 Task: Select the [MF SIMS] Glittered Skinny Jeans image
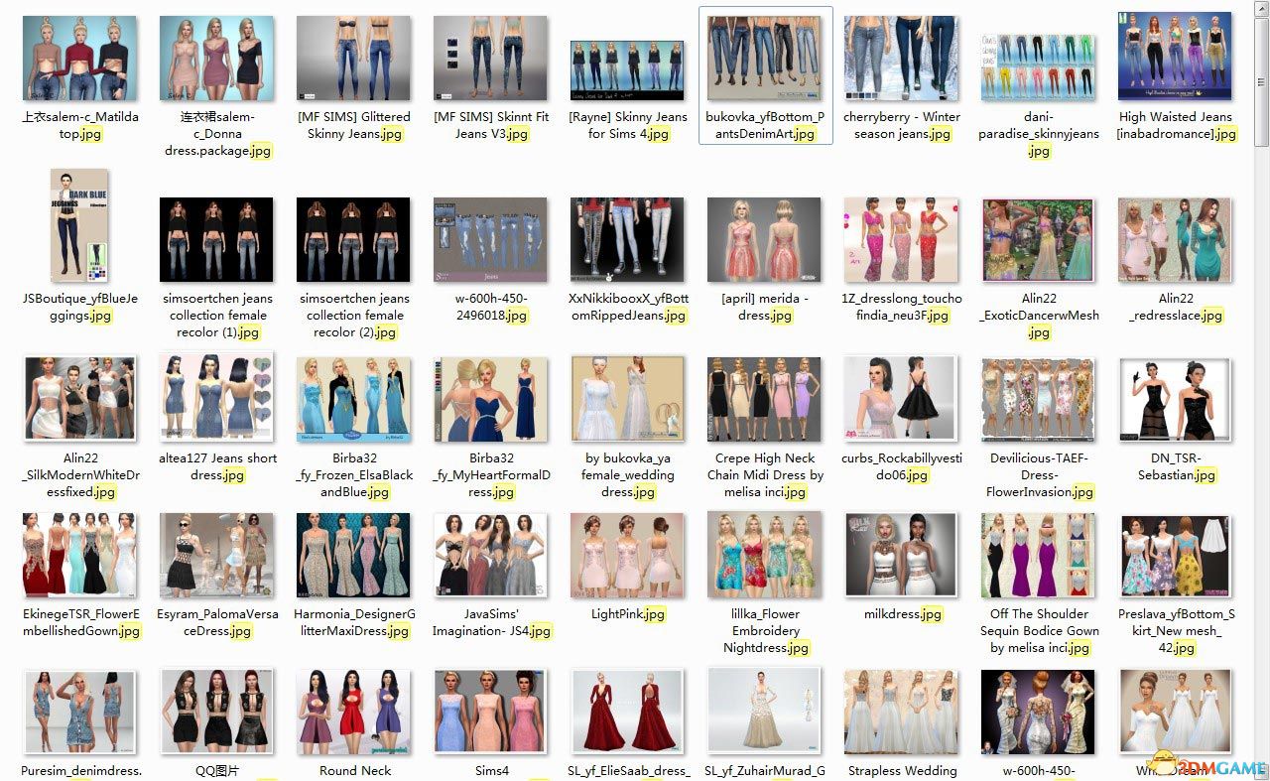tap(353, 58)
